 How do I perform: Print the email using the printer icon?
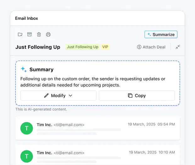point(48,34)
